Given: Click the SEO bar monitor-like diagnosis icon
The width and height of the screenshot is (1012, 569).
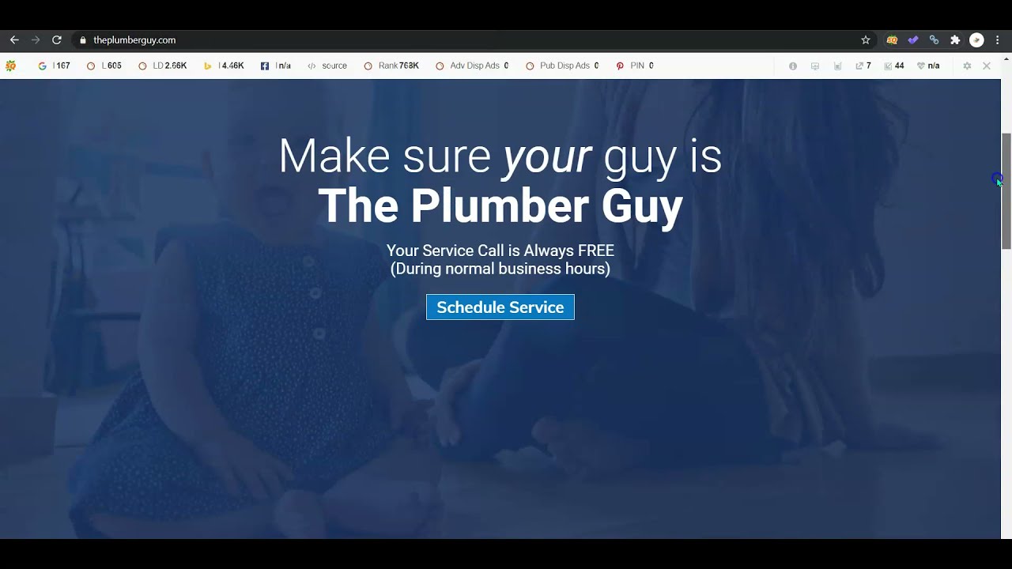Looking at the screenshot, I should point(815,66).
